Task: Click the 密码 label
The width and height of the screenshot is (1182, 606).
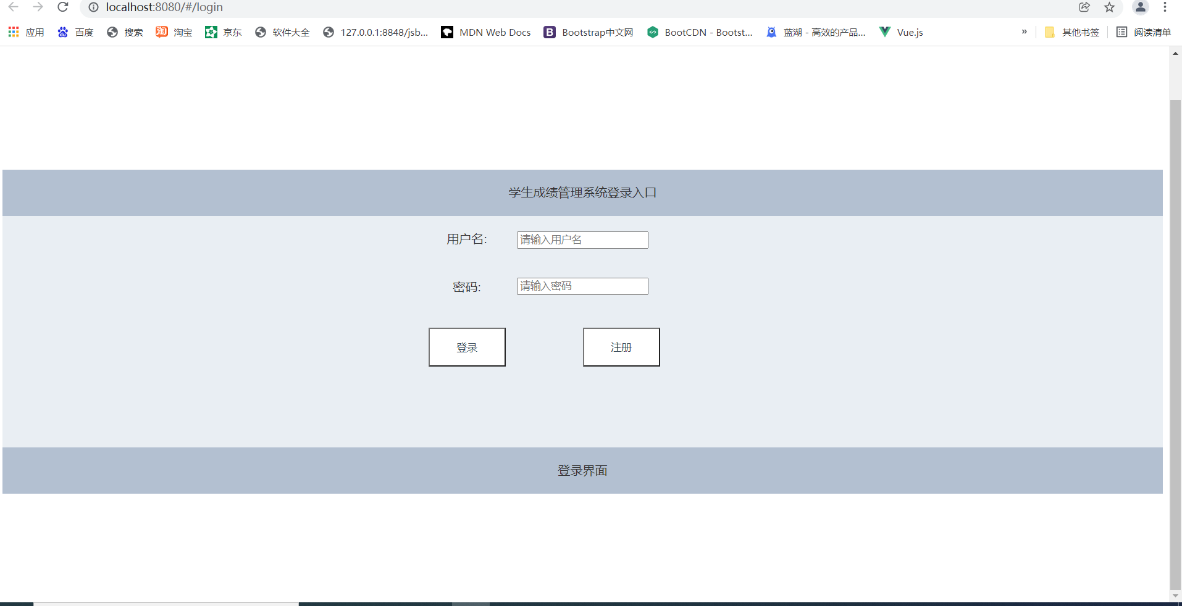Action: tap(467, 287)
